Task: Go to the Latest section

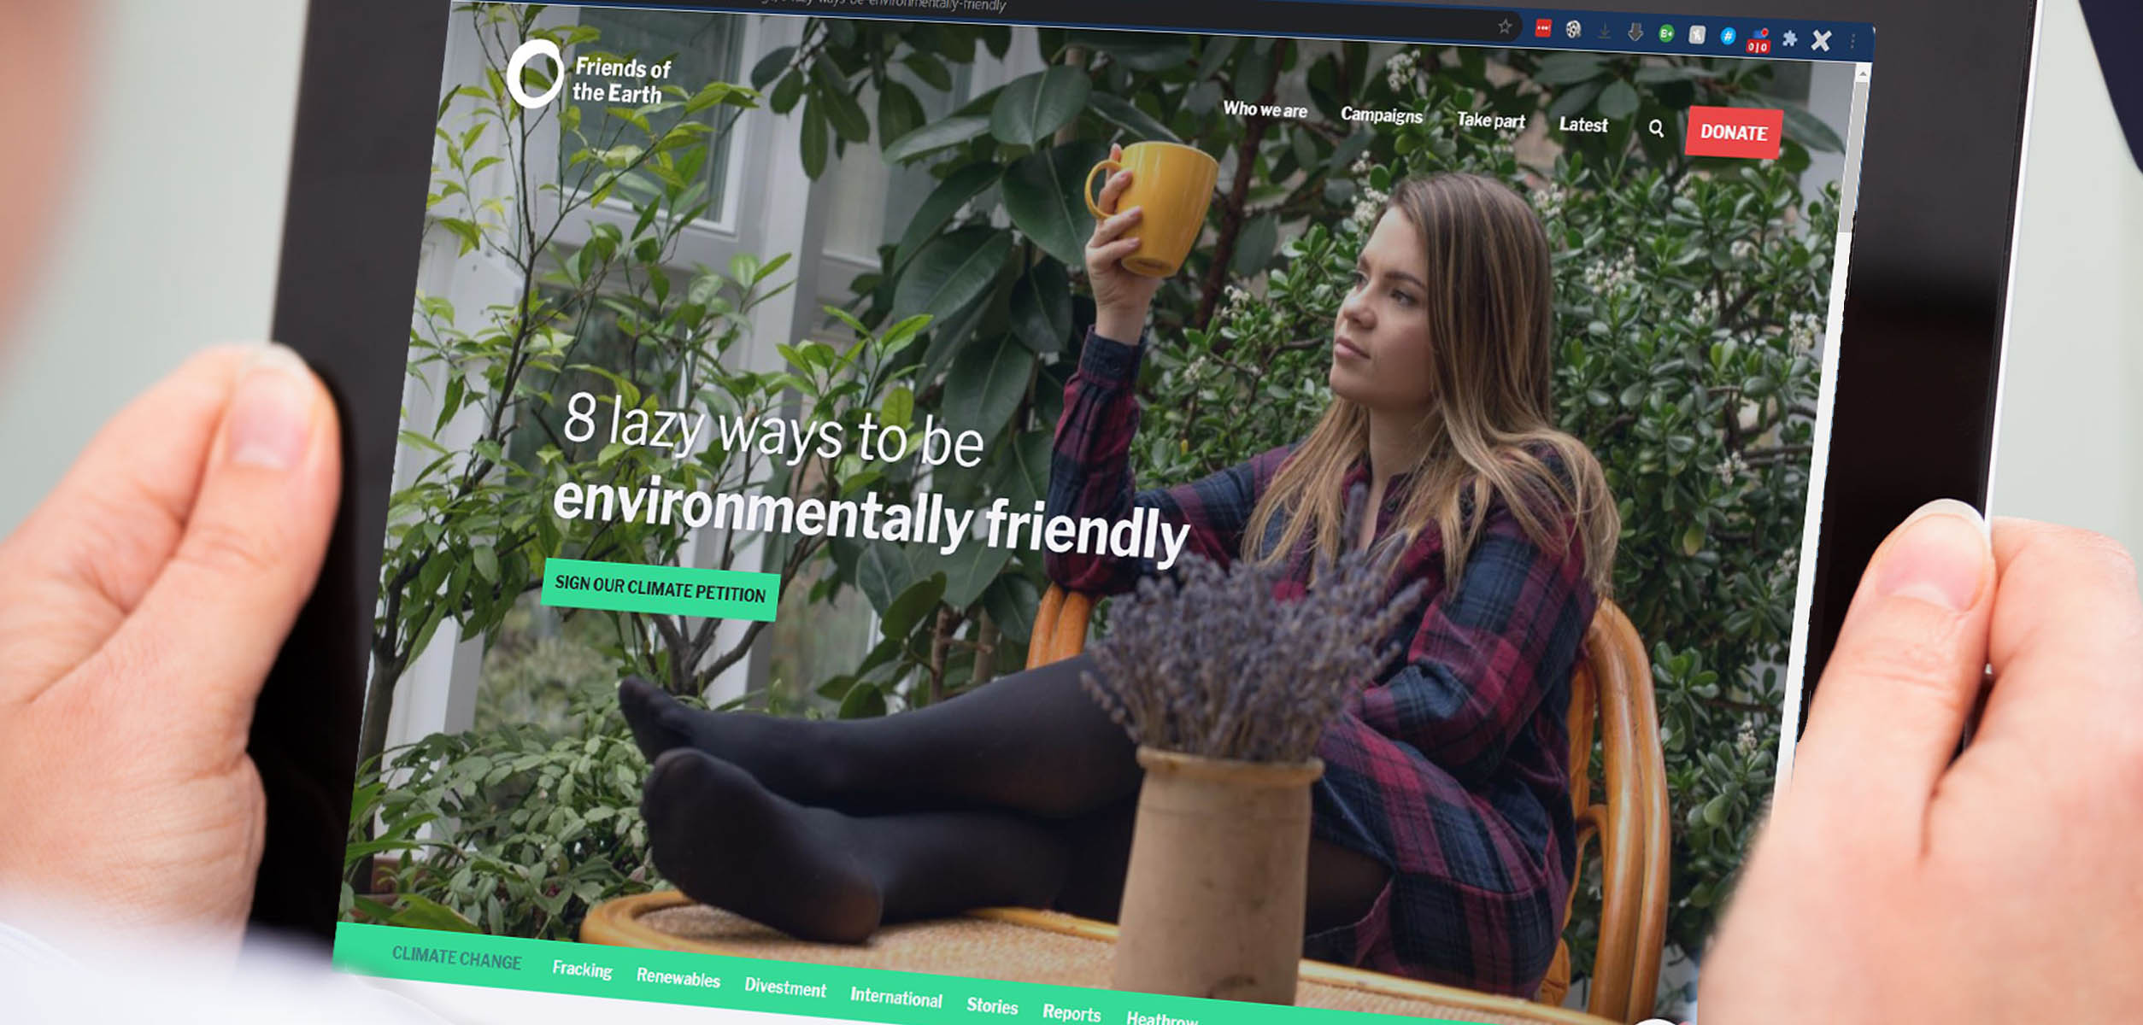Action: [1582, 125]
